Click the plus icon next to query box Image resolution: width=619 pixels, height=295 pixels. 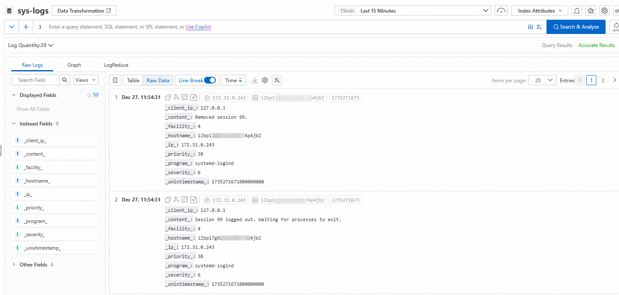tap(26, 27)
